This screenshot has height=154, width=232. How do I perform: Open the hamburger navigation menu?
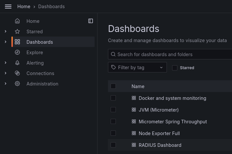8,7
